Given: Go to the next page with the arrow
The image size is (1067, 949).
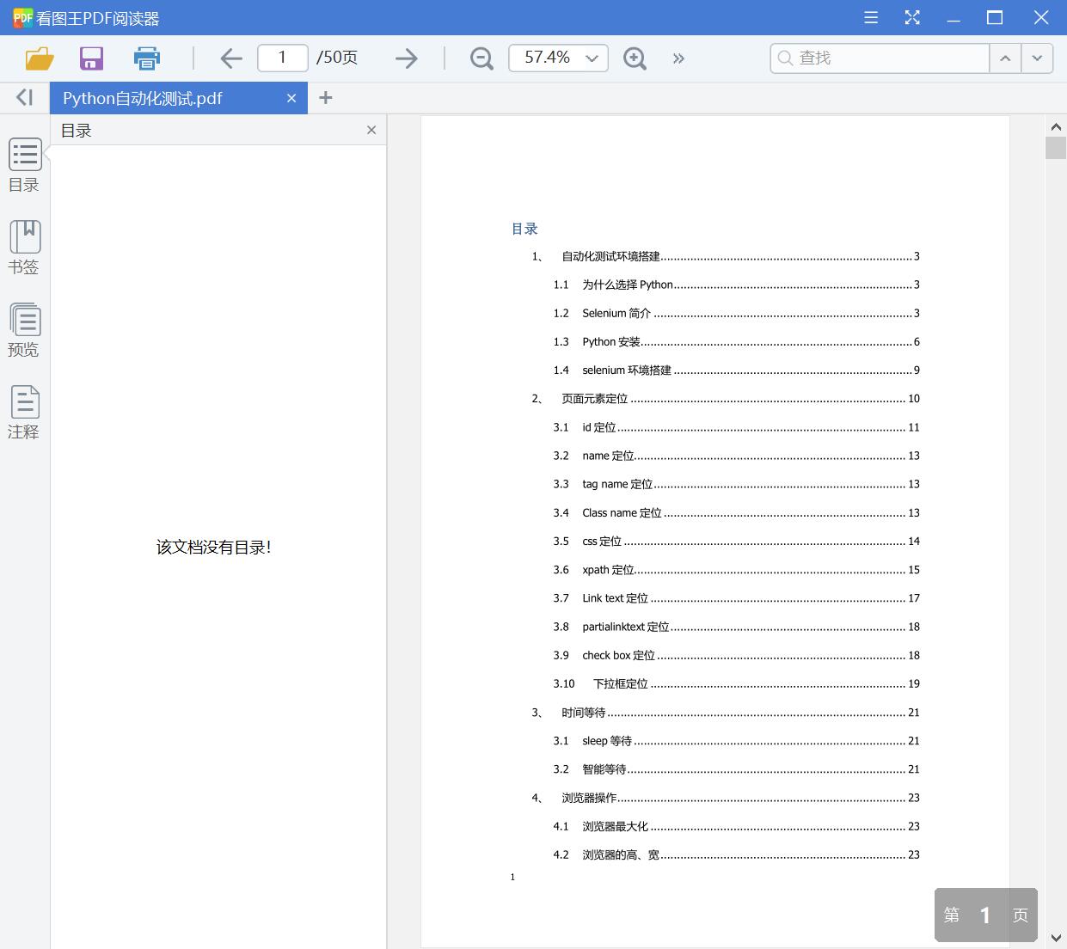Looking at the screenshot, I should (406, 58).
